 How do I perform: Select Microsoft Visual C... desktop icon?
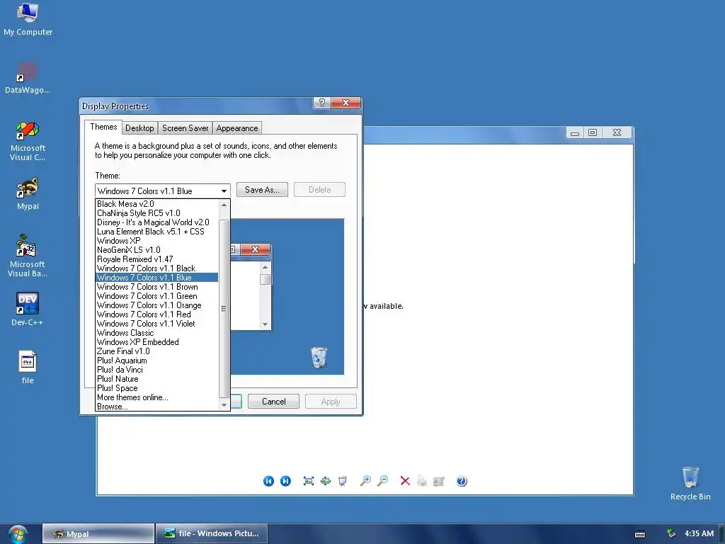pos(28,141)
